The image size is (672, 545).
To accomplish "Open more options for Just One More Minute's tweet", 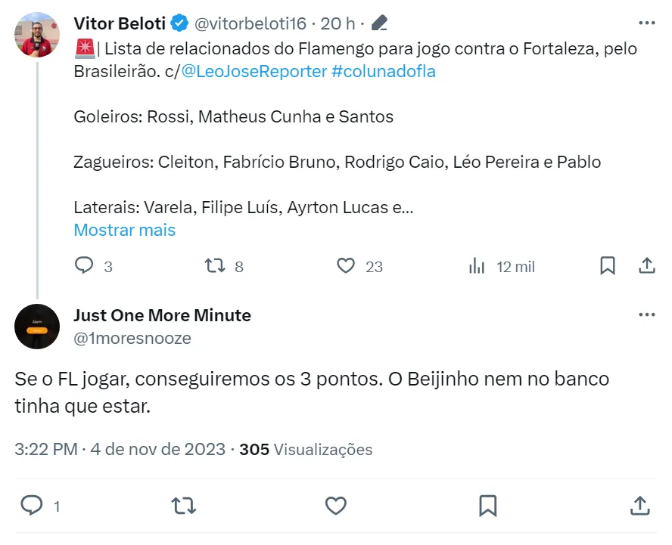I will coord(647,315).
